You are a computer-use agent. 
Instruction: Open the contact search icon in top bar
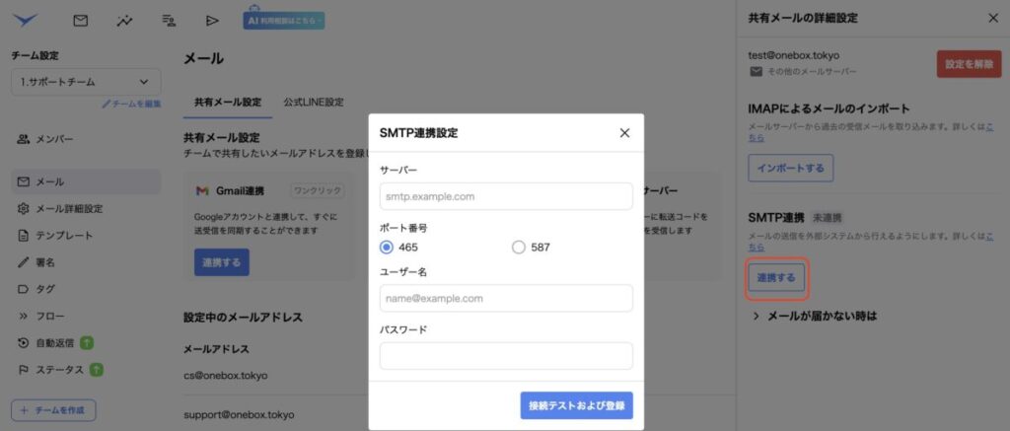(x=169, y=20)
